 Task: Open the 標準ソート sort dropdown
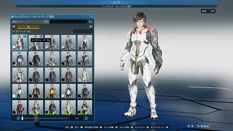(x=30, y=22)
